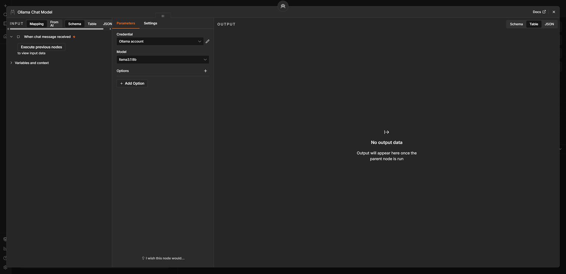Viewport: 566px width, 274px height.
Task: Open the Model dropdown showing llama3.1:8b
Action: pyautogui.click(x=163, y=60)
